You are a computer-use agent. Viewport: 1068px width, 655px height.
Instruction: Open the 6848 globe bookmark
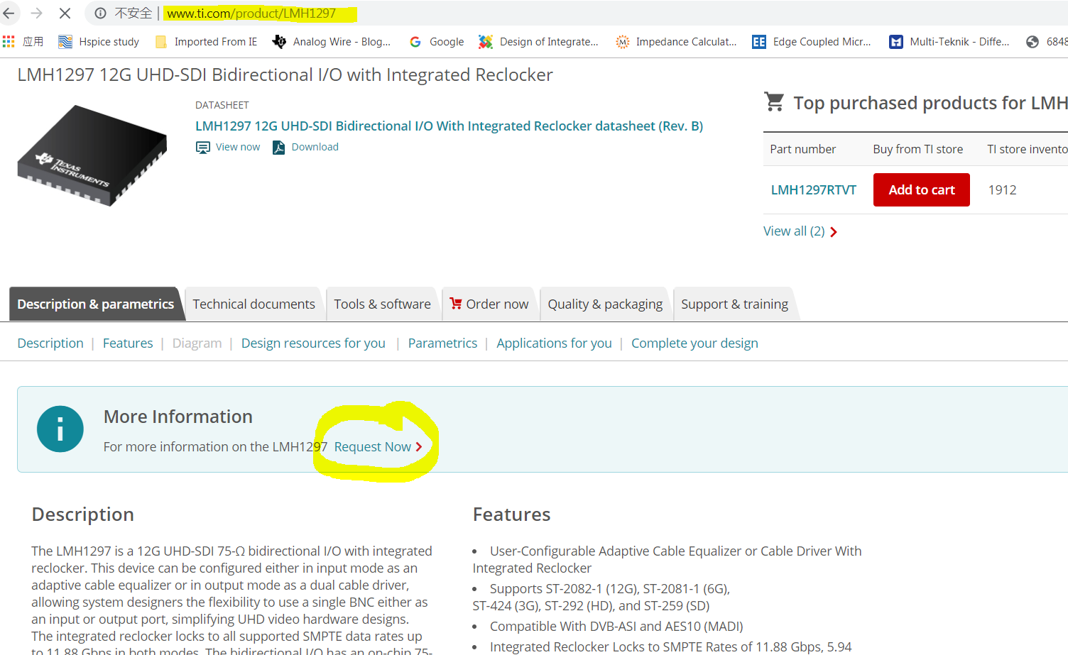(1047, 42)
